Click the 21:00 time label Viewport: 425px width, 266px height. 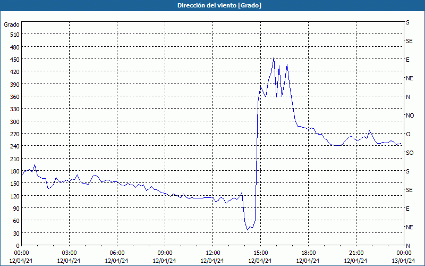click(x=356, y=253)
